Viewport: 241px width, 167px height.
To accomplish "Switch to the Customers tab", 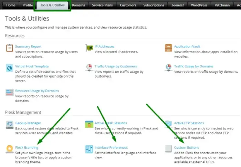I will [128, 5].
